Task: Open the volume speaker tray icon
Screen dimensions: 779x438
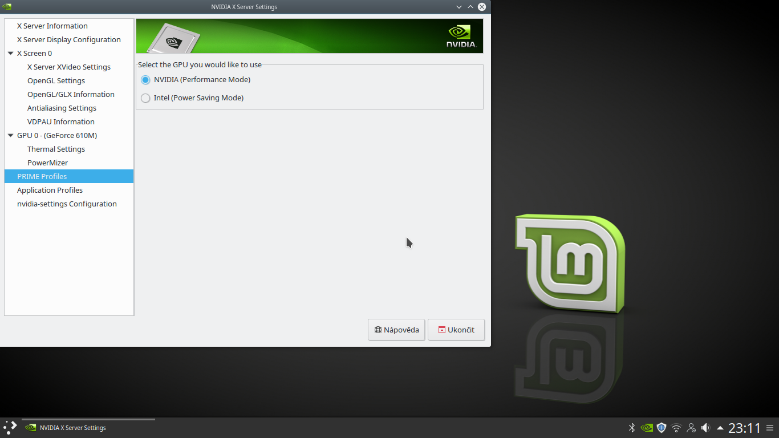Action: point(705,428)
